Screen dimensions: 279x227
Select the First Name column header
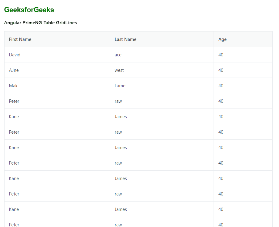point(20,39)
